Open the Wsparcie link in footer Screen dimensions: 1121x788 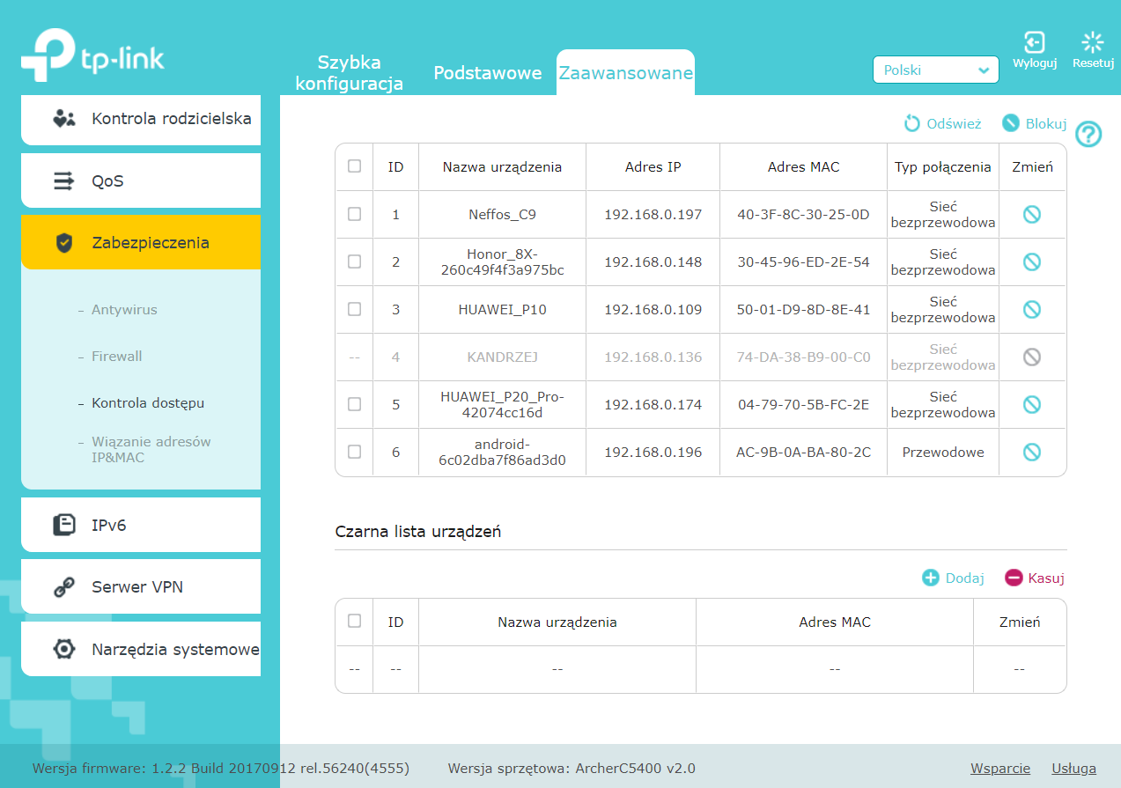pyautogui.click(x=999, y=768)
